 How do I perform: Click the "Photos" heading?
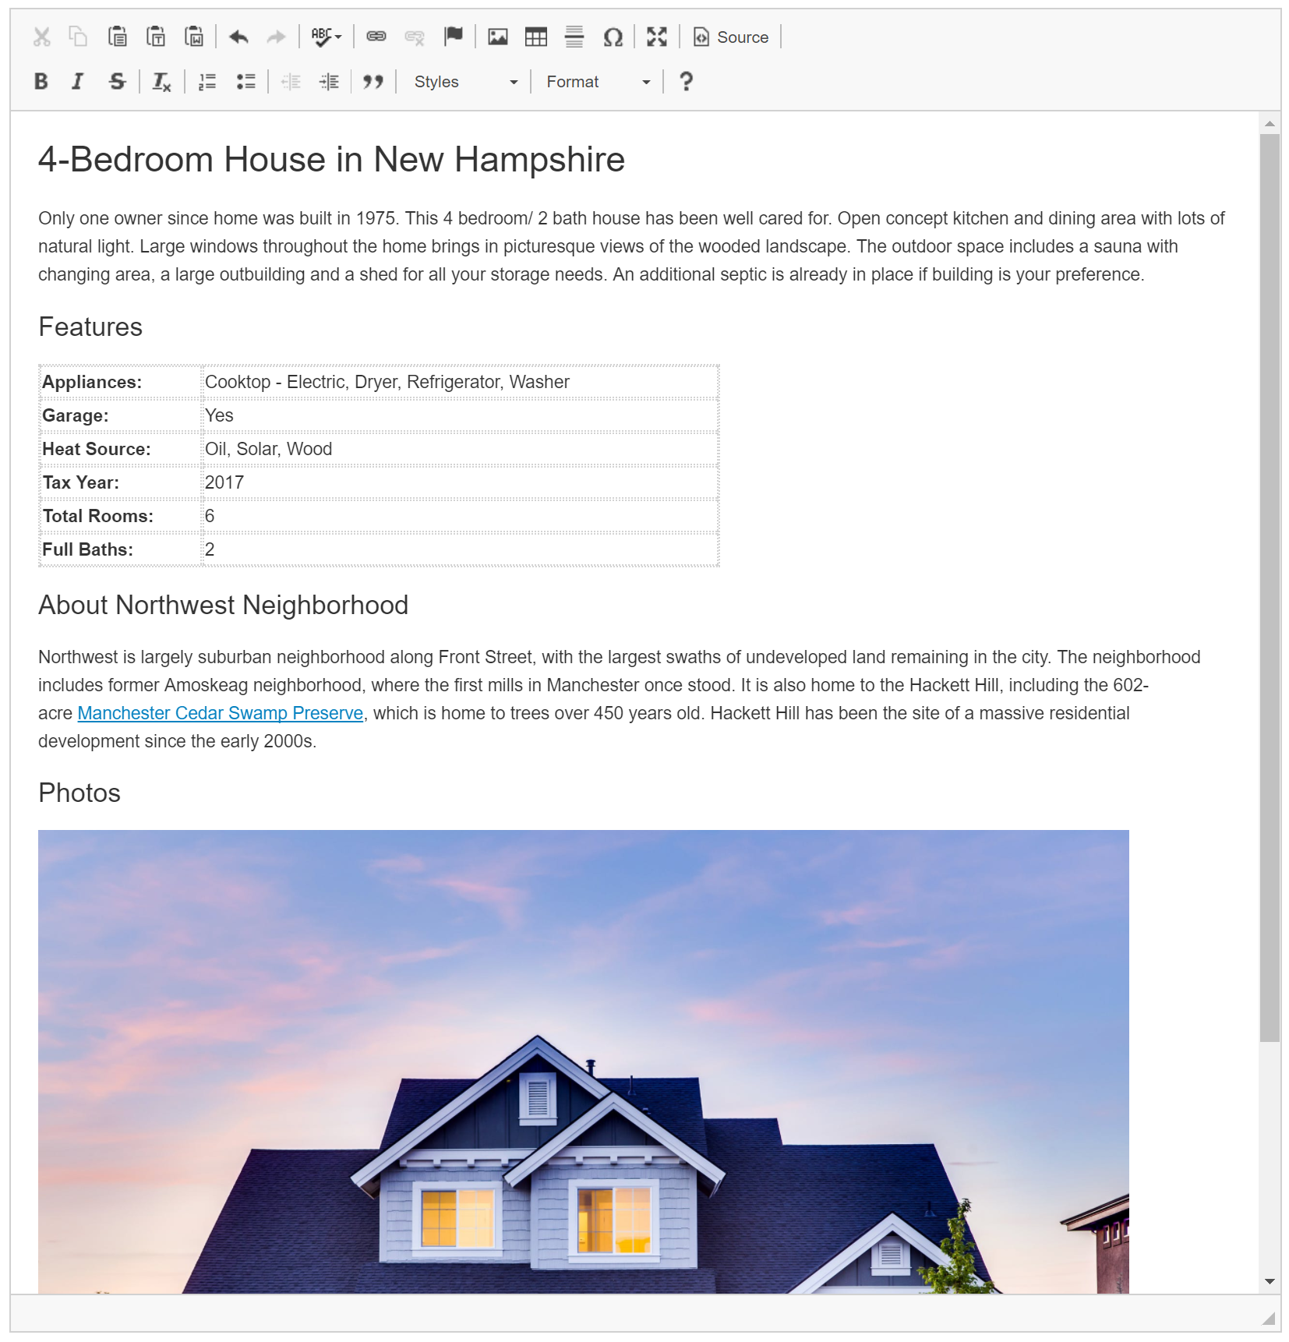79,793
